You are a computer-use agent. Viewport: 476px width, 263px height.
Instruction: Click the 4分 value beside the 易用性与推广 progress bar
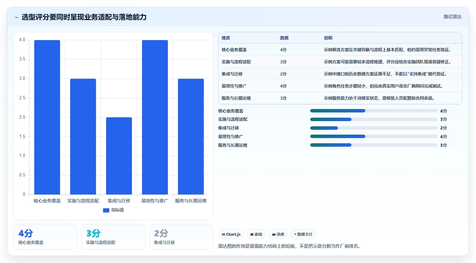(443, 137)
